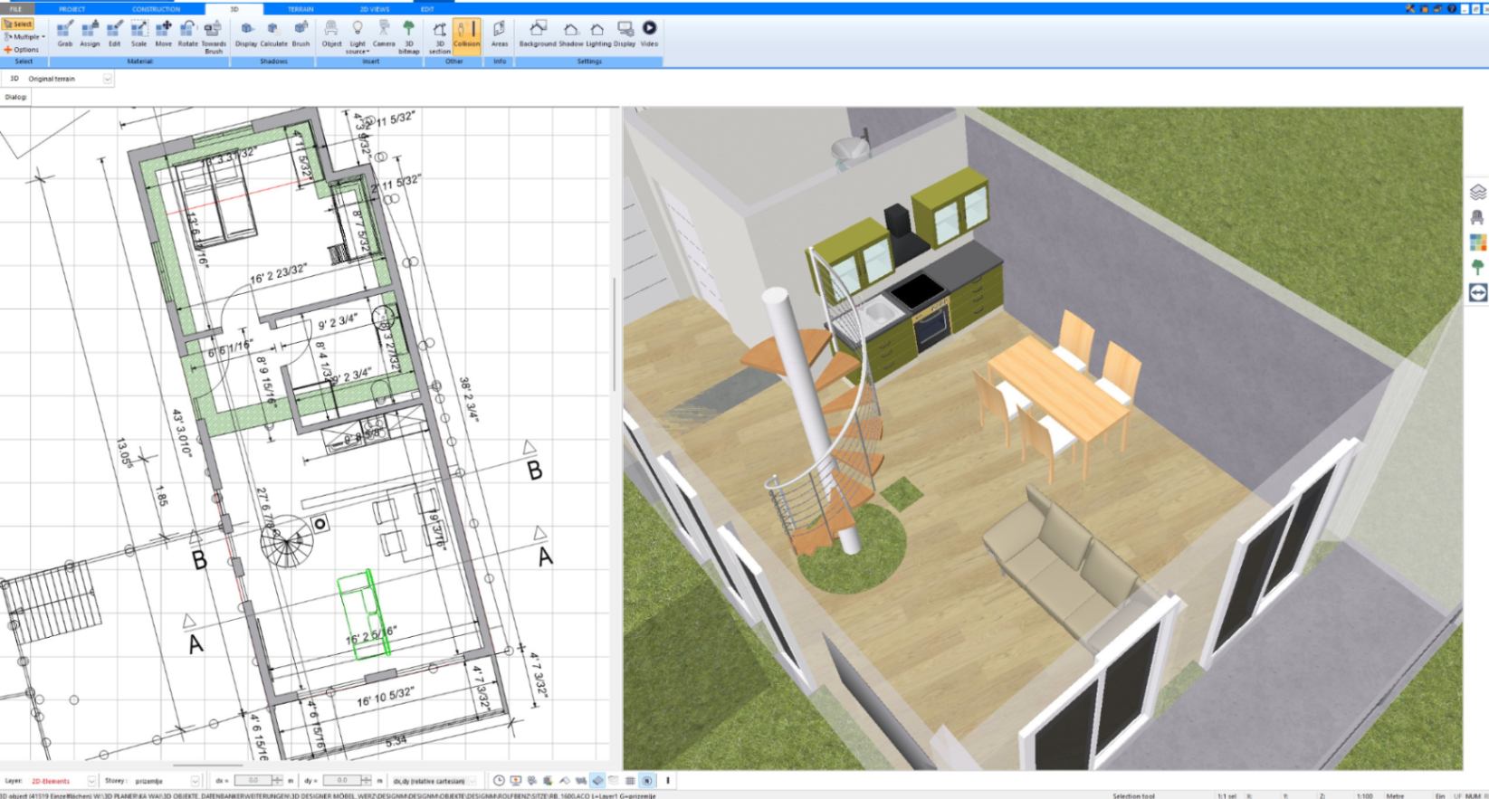The height and width of the screenshot is (799, 1489).
Task: Expand the Original terrain dropdown
Action: point(108,79)
